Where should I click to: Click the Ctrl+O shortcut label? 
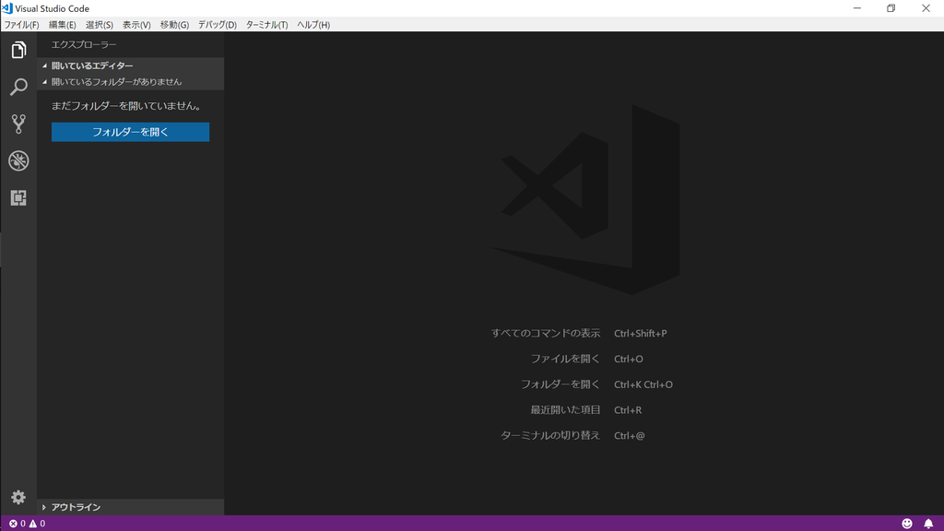(x=629, y=359)
